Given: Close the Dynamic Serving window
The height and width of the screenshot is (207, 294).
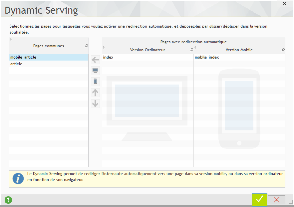Looking at the screenshot, I should [x=284, y=4].
